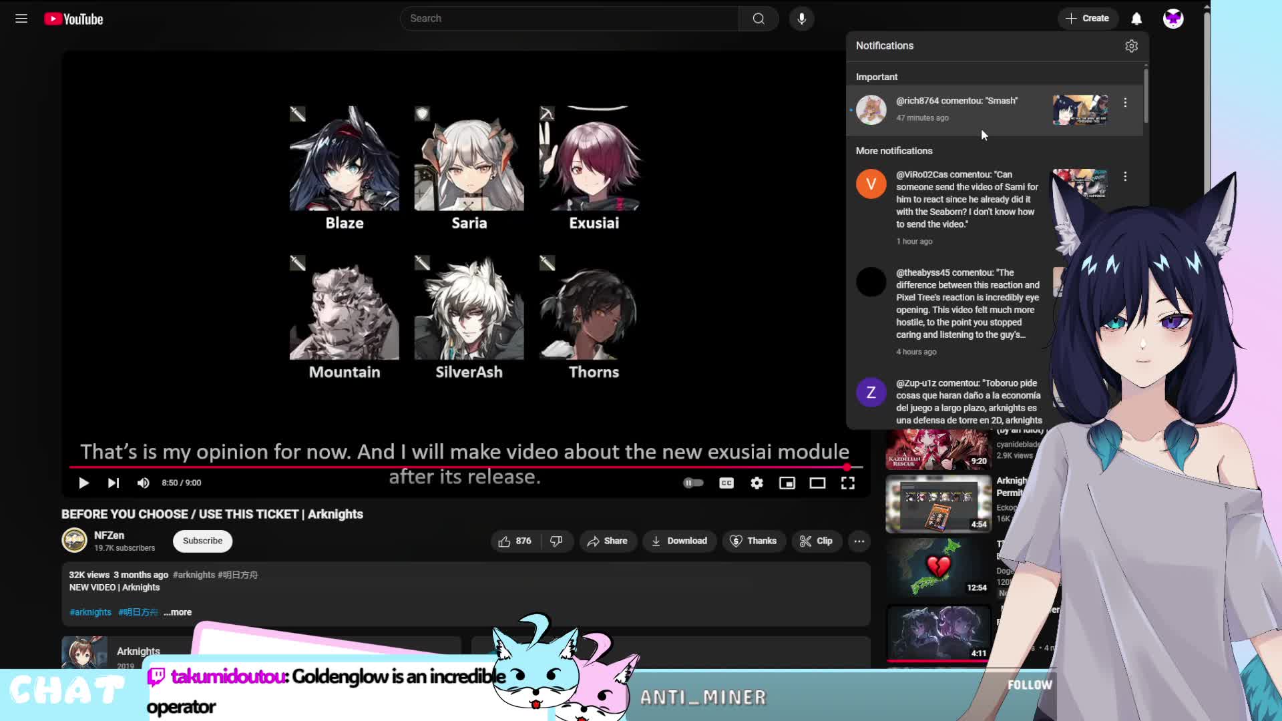The image size is (1282, 721).
Task: Create a Clip of the video
Action: (816, 541)
